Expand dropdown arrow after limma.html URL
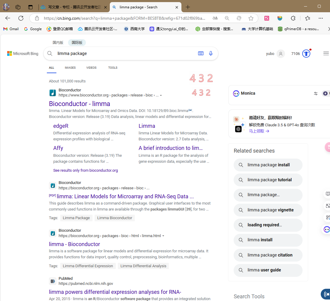Viewport: 330px width, 301px height. pyautogui.click(x=163, y=236)
